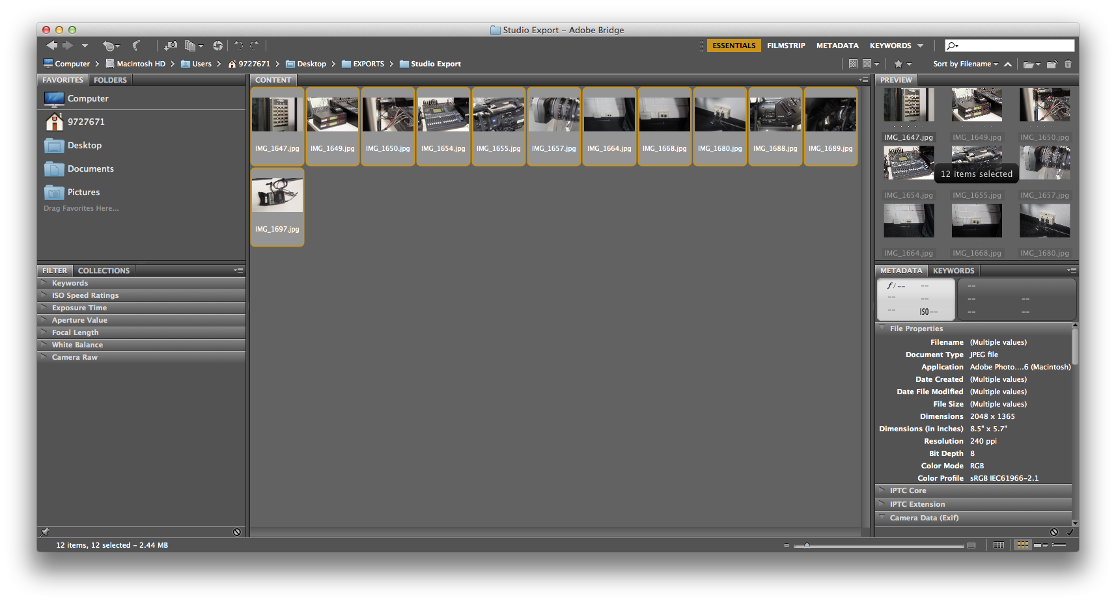Switch to Folders panel tab
The width and height of the screenshot is (1116, 603).
coord(110,80)
